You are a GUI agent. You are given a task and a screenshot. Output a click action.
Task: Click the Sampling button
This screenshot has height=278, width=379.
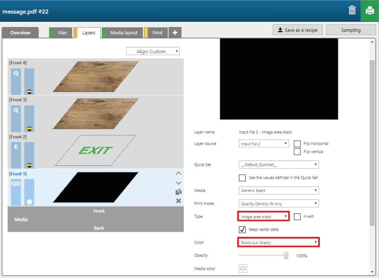coord(351,30)
